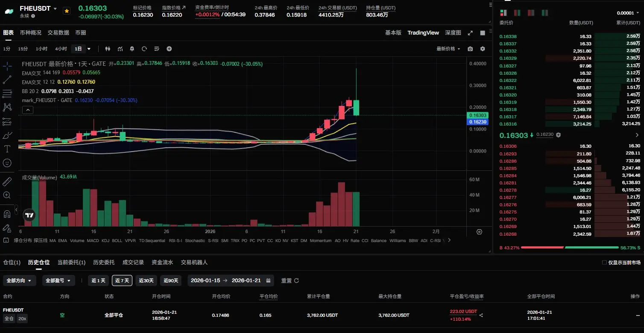The image size is (644, 333).
Task: Click the plus add icon in chart toolbar
Action: click(x=169, y=49)
